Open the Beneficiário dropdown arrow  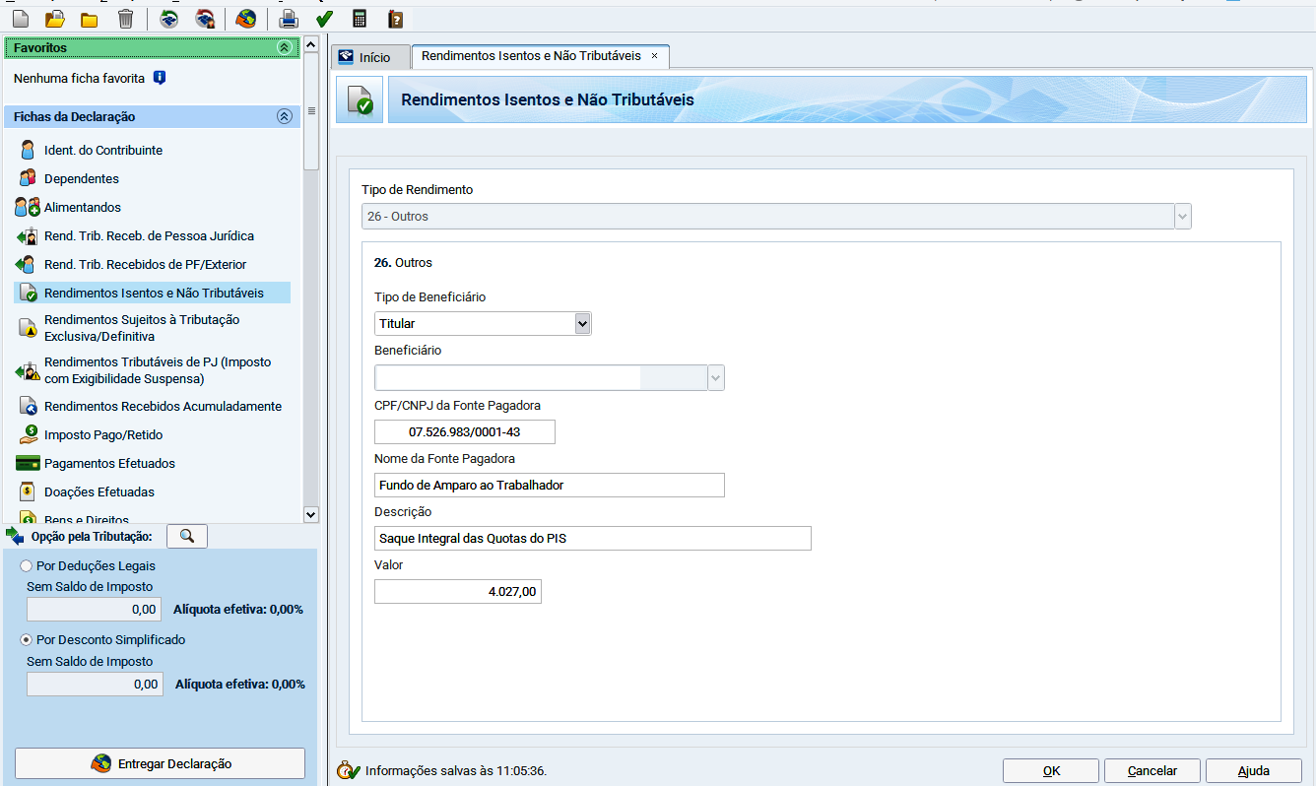[x=716, y=377]
